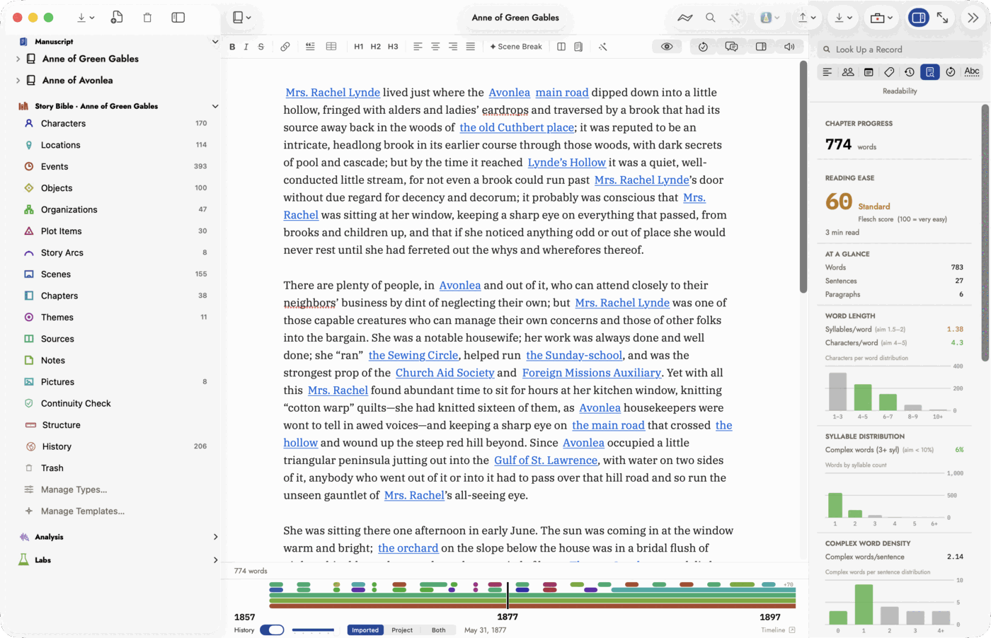Open the tags inspector tab icon
The image size is (991, 638).
[x=889, y=72]
